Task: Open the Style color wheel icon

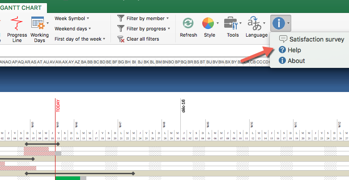Action: (208, 23)
